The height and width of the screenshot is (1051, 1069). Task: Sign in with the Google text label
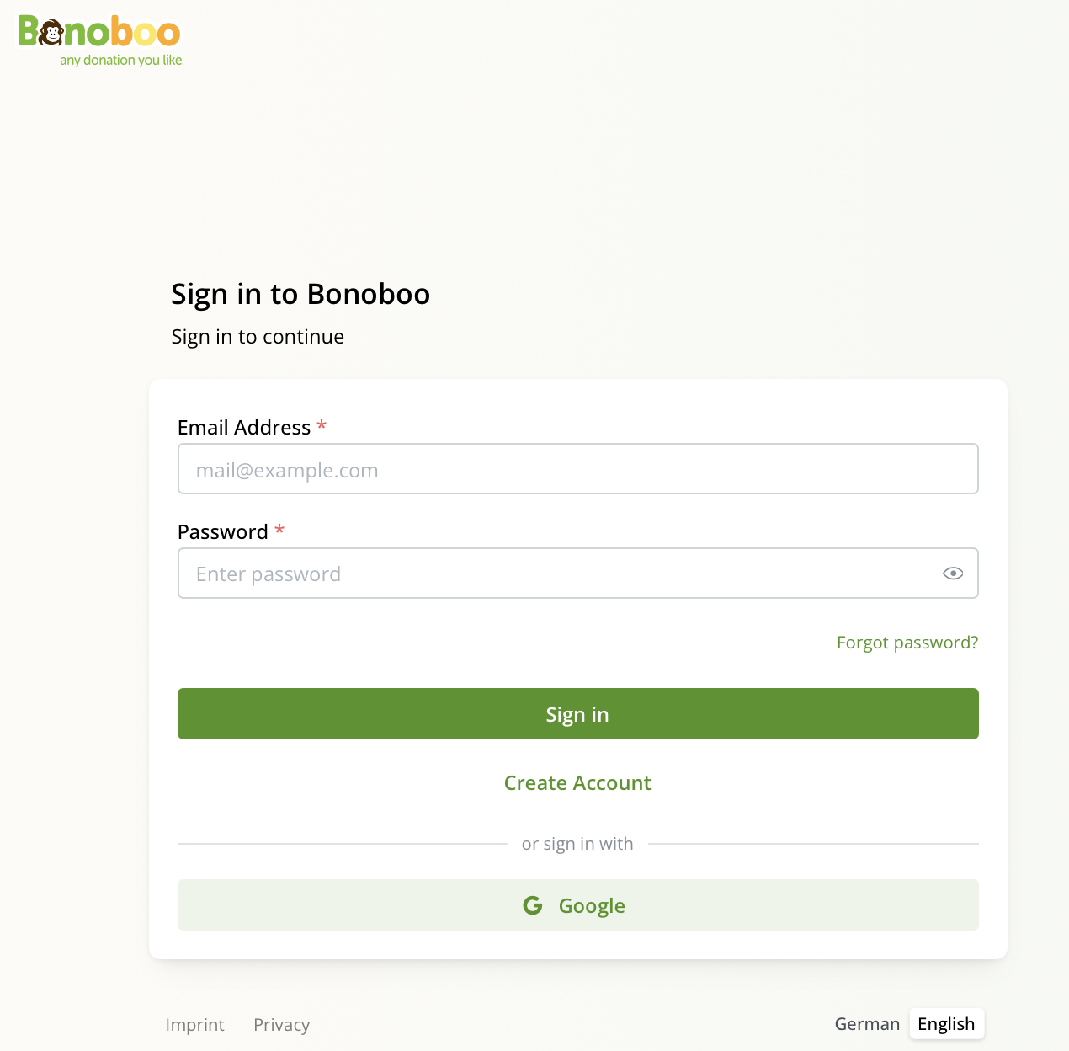click(592, 906)
